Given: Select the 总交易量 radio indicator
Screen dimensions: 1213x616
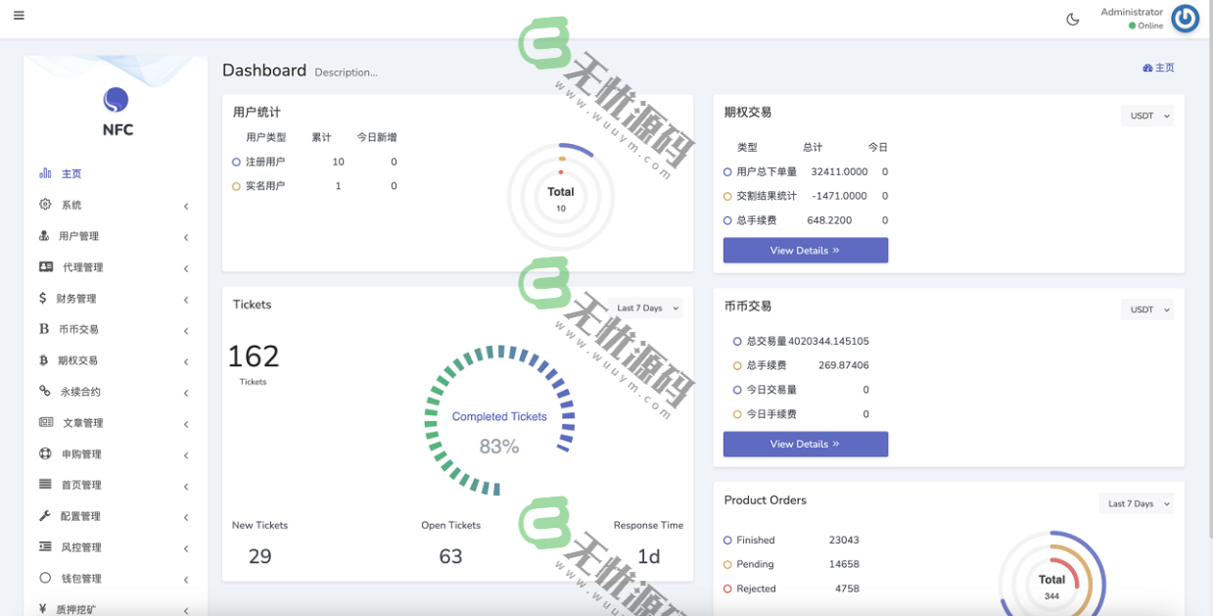Looking at the screenshot, I should 735,341.
